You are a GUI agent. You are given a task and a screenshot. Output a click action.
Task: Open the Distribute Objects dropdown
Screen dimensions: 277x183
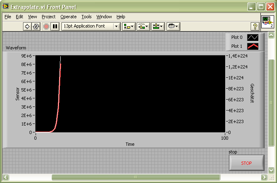(x=143, y=27)
